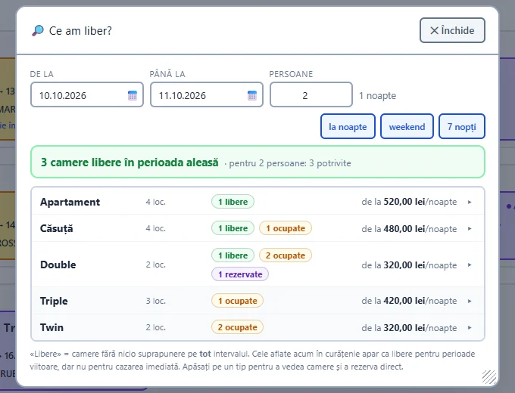
Task: Expand the Apartament row arrow
Action: pyautogui.click(x=470, y=202)
